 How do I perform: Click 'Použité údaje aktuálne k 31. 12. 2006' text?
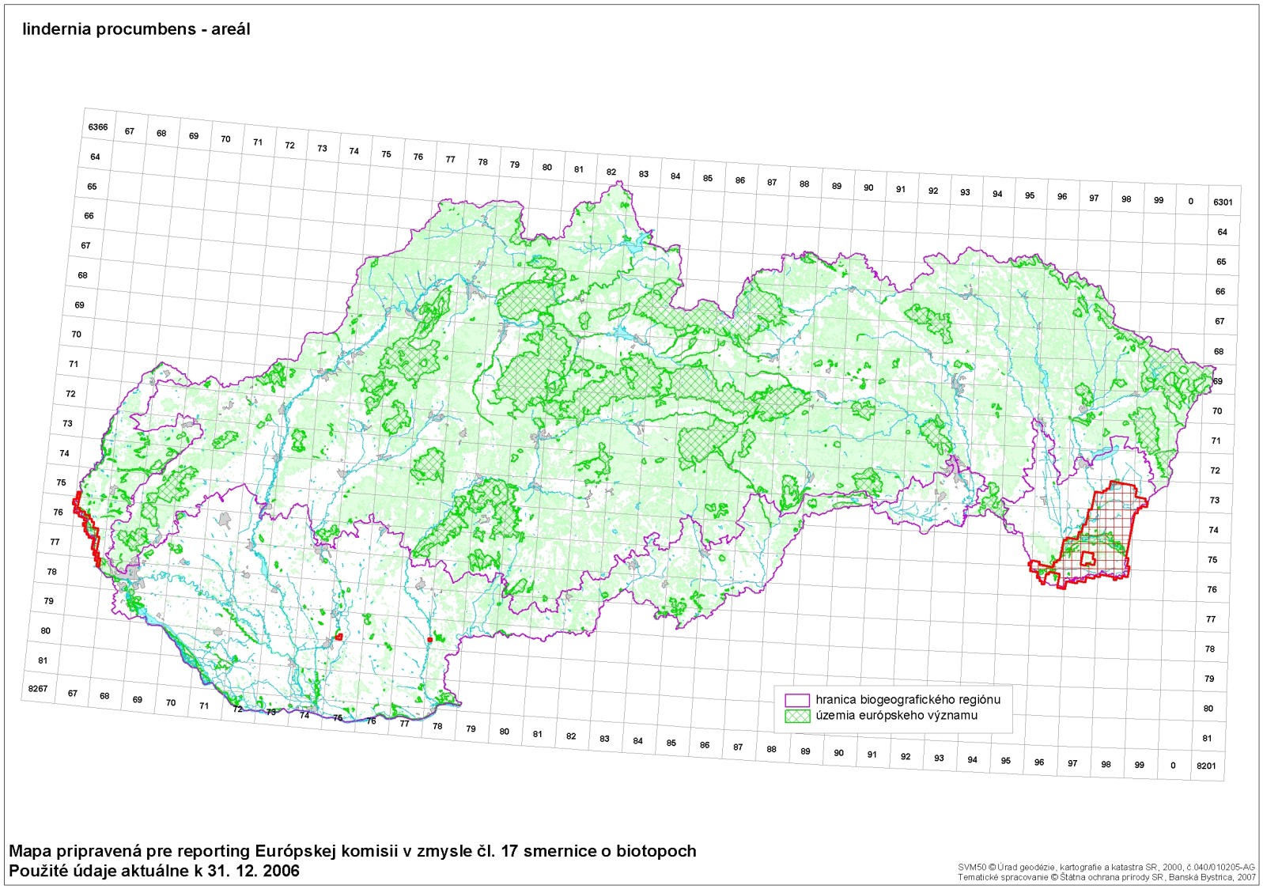154,871
